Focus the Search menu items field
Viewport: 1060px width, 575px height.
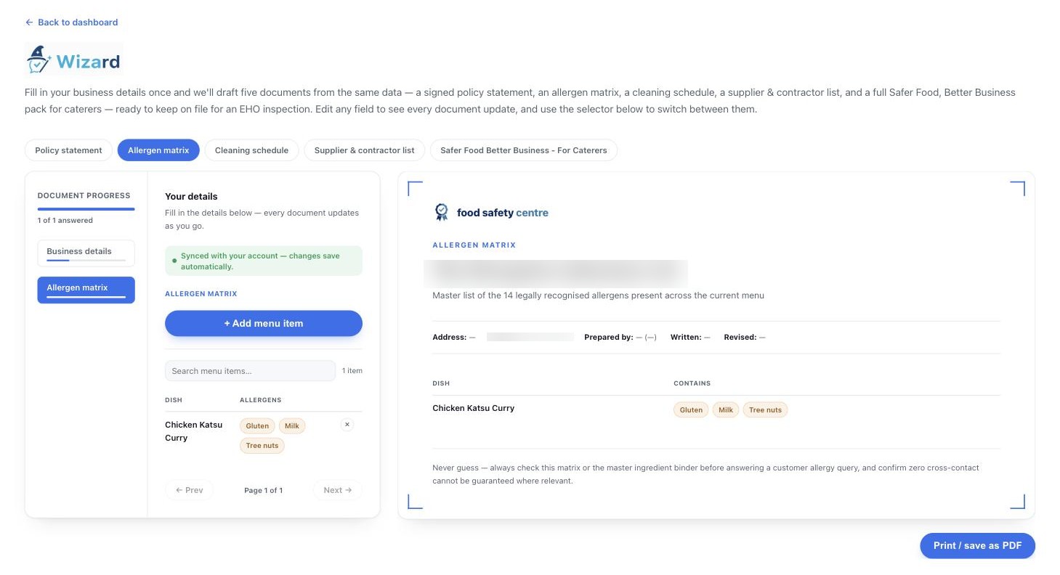pyautogui.click(x=251, y=371)
